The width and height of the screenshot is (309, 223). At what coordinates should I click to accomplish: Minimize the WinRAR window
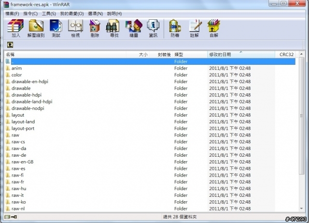tap(274, 3)
